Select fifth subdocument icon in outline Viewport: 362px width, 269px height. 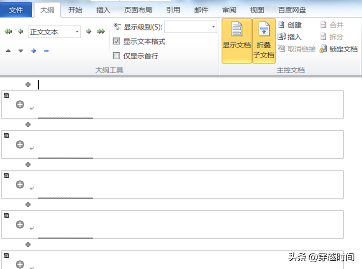6,255
